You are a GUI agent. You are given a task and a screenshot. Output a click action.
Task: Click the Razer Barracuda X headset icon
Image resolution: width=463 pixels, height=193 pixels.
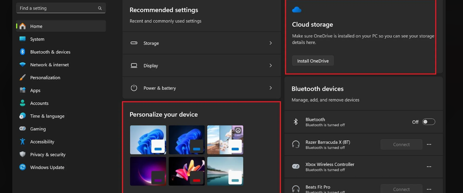296,144
